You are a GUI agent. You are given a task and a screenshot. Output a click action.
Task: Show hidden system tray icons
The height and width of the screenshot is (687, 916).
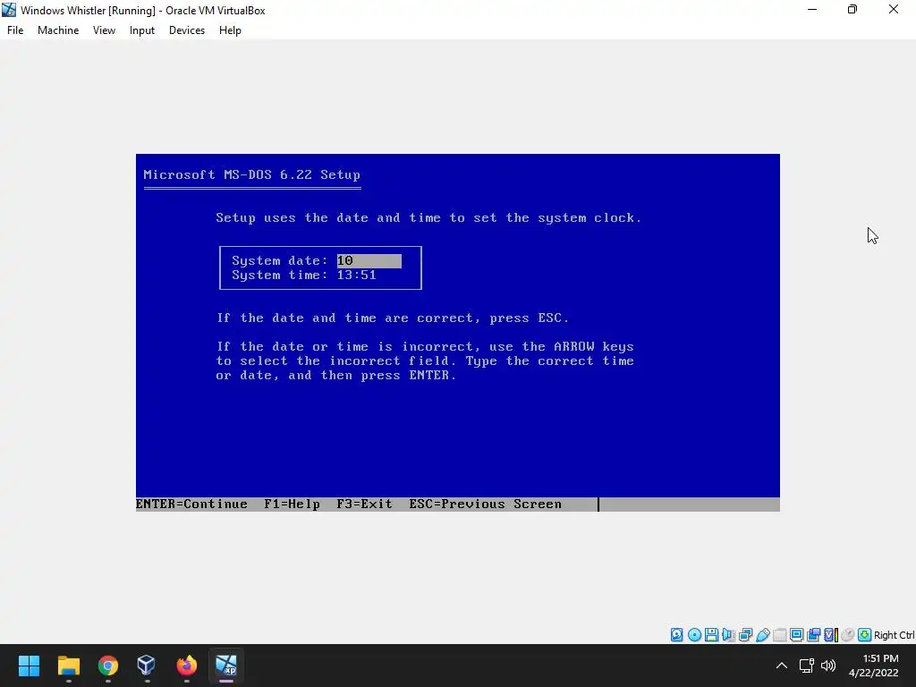click(x=782, y=666)
